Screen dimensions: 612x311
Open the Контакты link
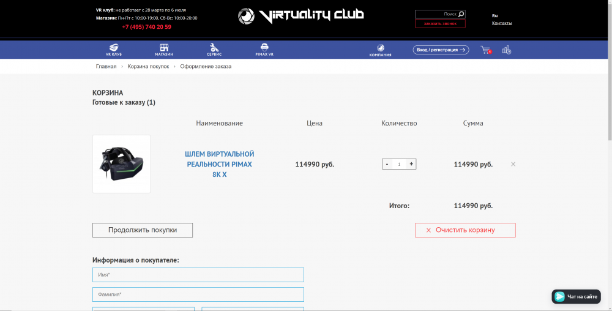tap(502, 23)
